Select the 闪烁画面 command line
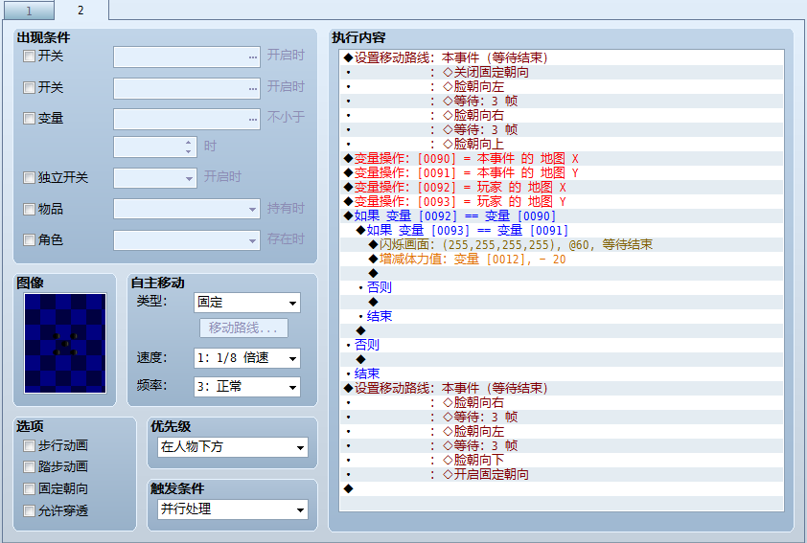 [562, 245]
